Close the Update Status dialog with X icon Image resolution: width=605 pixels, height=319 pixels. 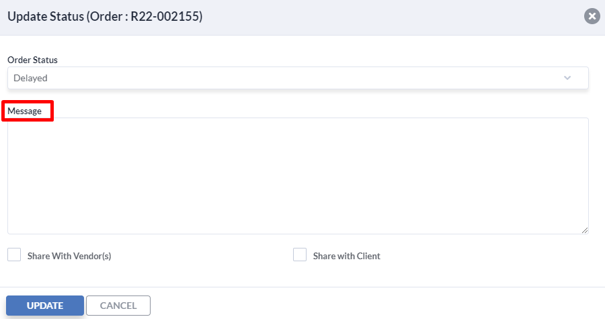592,16
